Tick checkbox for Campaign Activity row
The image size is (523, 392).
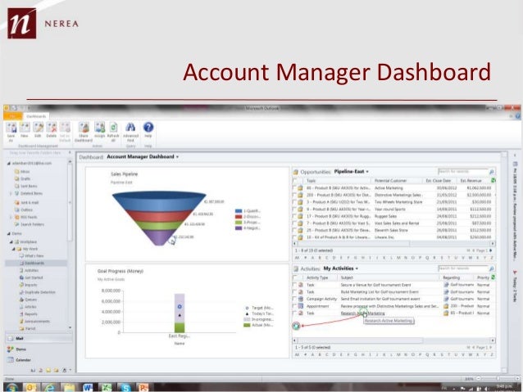[x=294, y=299]
